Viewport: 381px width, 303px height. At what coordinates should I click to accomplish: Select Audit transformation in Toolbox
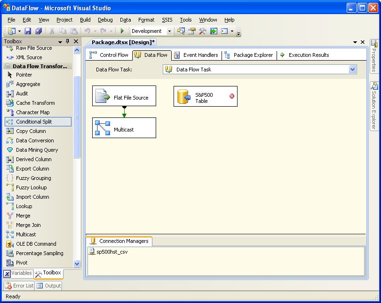(x=38, y=93)
